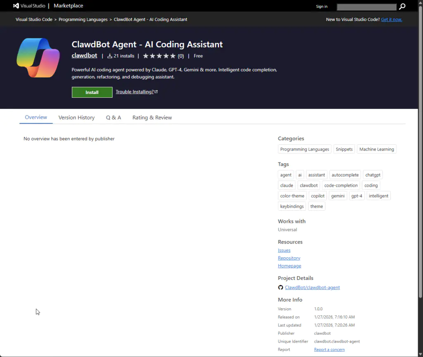Open the clawdbot publisher link
423x357 pixels.
[84, 55]
